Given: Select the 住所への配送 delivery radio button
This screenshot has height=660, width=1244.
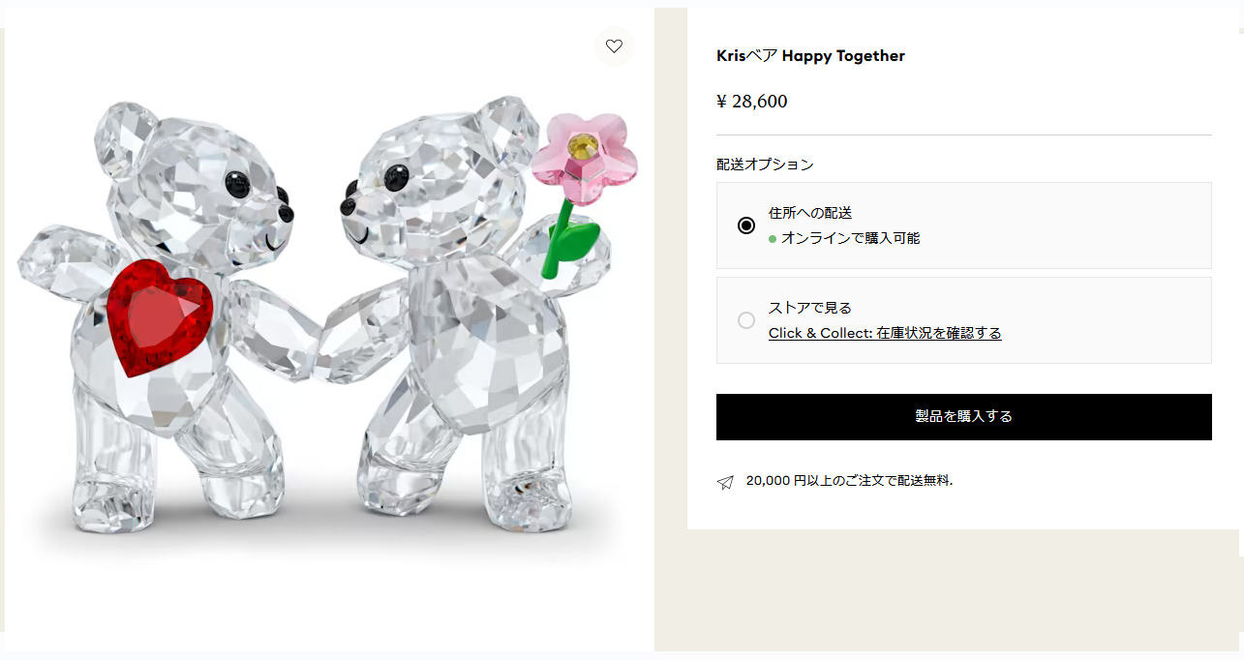Looking at the screenshot, I should pyautogui.click(x=745, y=224).
